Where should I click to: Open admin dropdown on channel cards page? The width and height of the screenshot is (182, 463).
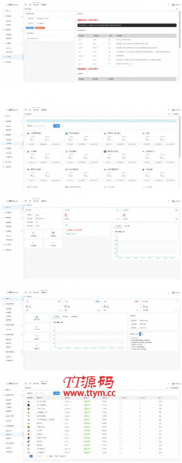[176, 109]
